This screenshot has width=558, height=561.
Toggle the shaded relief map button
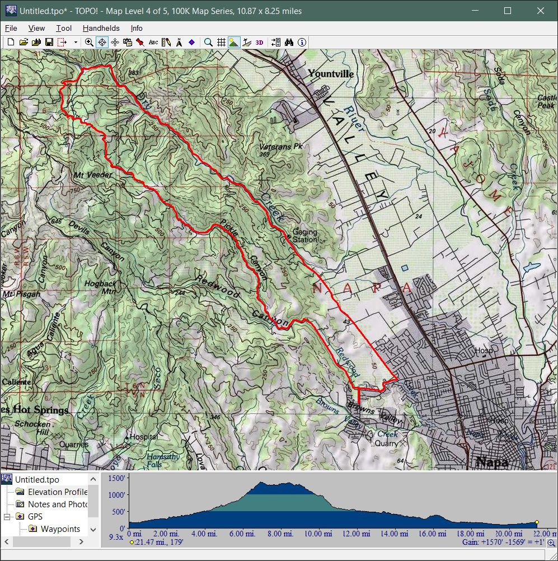[x=234, y=42]
